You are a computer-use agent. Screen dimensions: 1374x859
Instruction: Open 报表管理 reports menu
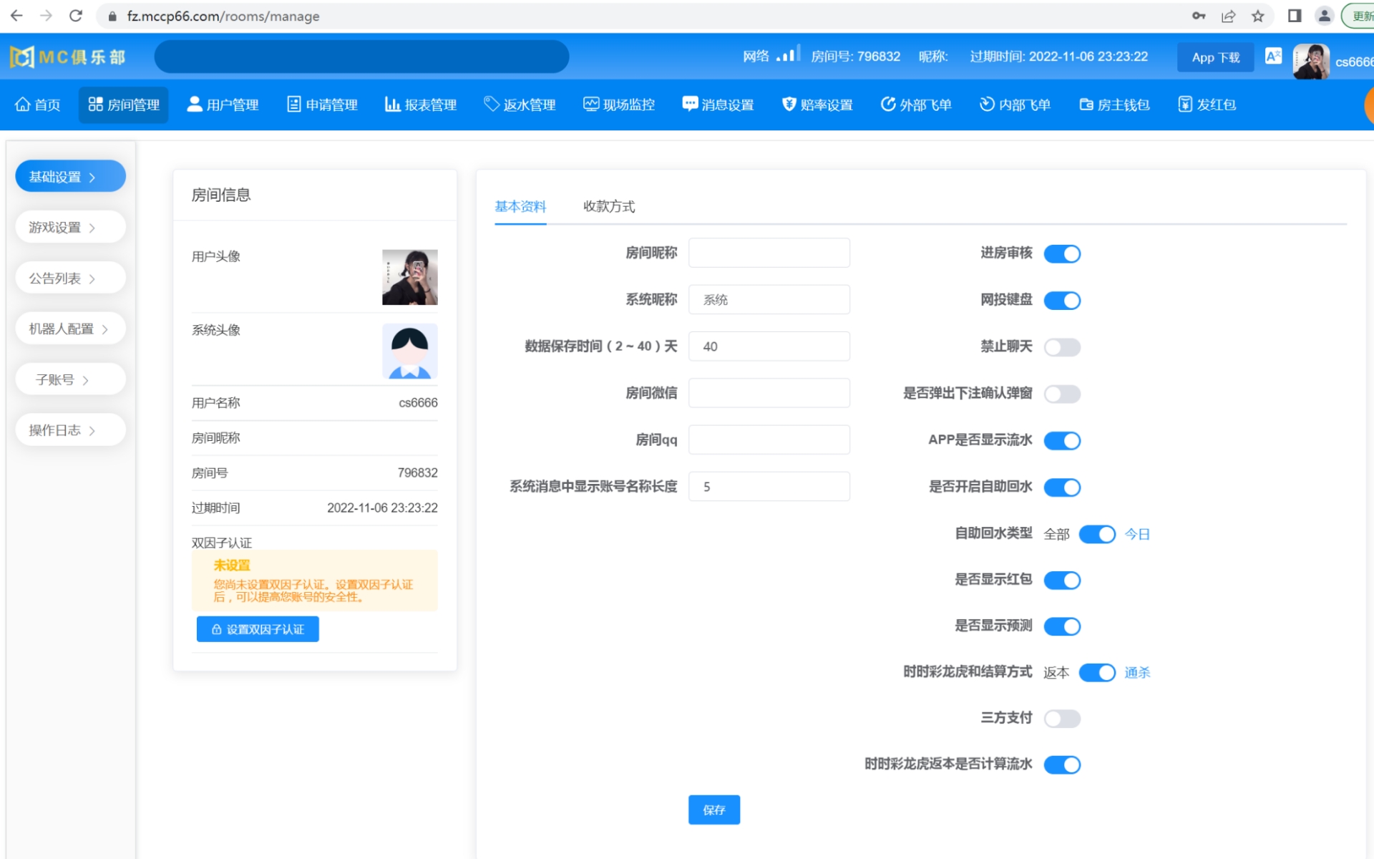click(421, 105)
